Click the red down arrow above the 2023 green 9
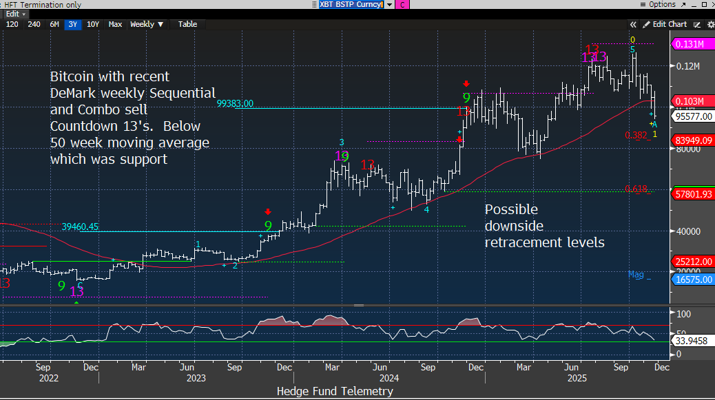 [x=268, y=211]
